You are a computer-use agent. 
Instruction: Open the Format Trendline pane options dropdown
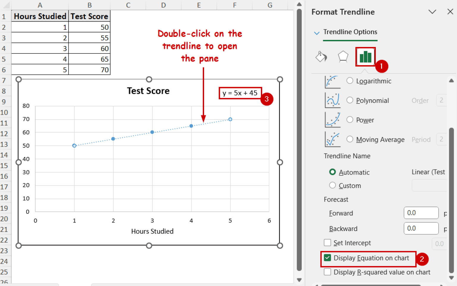coord(432,12)
